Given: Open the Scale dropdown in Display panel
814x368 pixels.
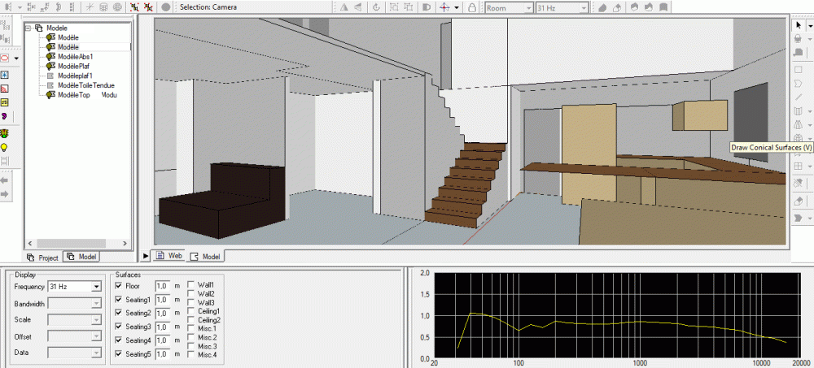Looking at the screenshot, I should pos(96,320).
